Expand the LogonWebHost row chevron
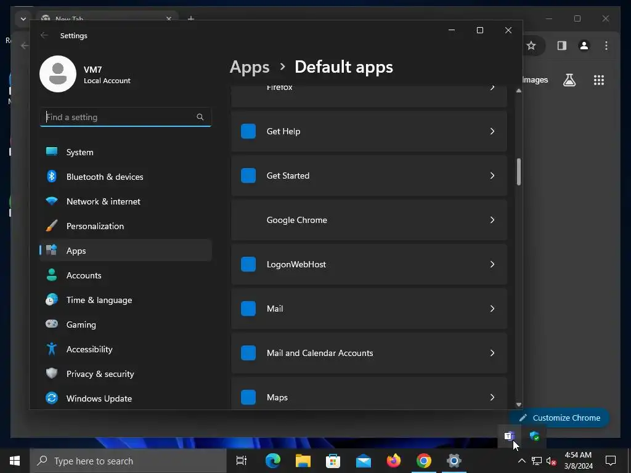This screenshot has height=473, width=631. 492,264
